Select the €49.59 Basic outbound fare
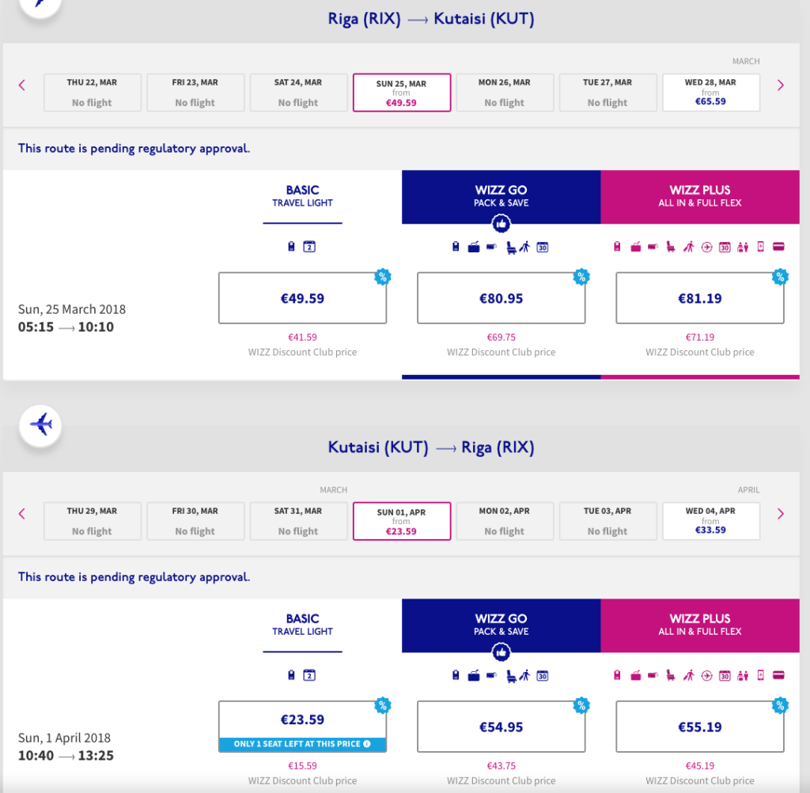810x793 pixels. pyautogui.click(x=302, y=299)
